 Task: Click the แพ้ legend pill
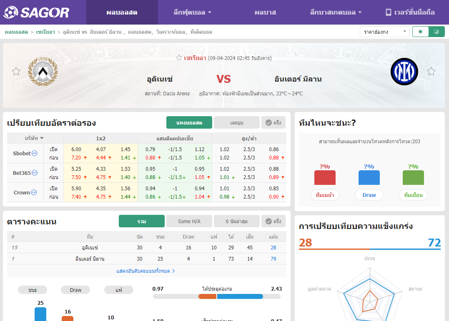point(119,290)
